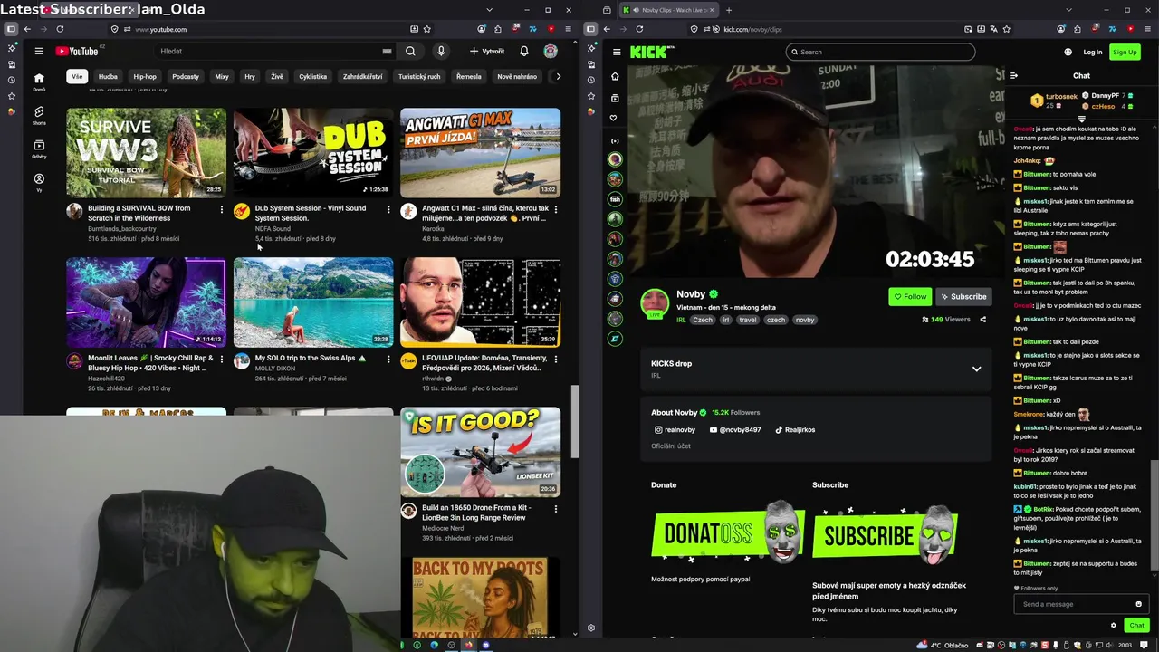Open Novby's TikTok Realjirkos link
Viewport: 1159px width, 652px height.
[x=795, y=430]
